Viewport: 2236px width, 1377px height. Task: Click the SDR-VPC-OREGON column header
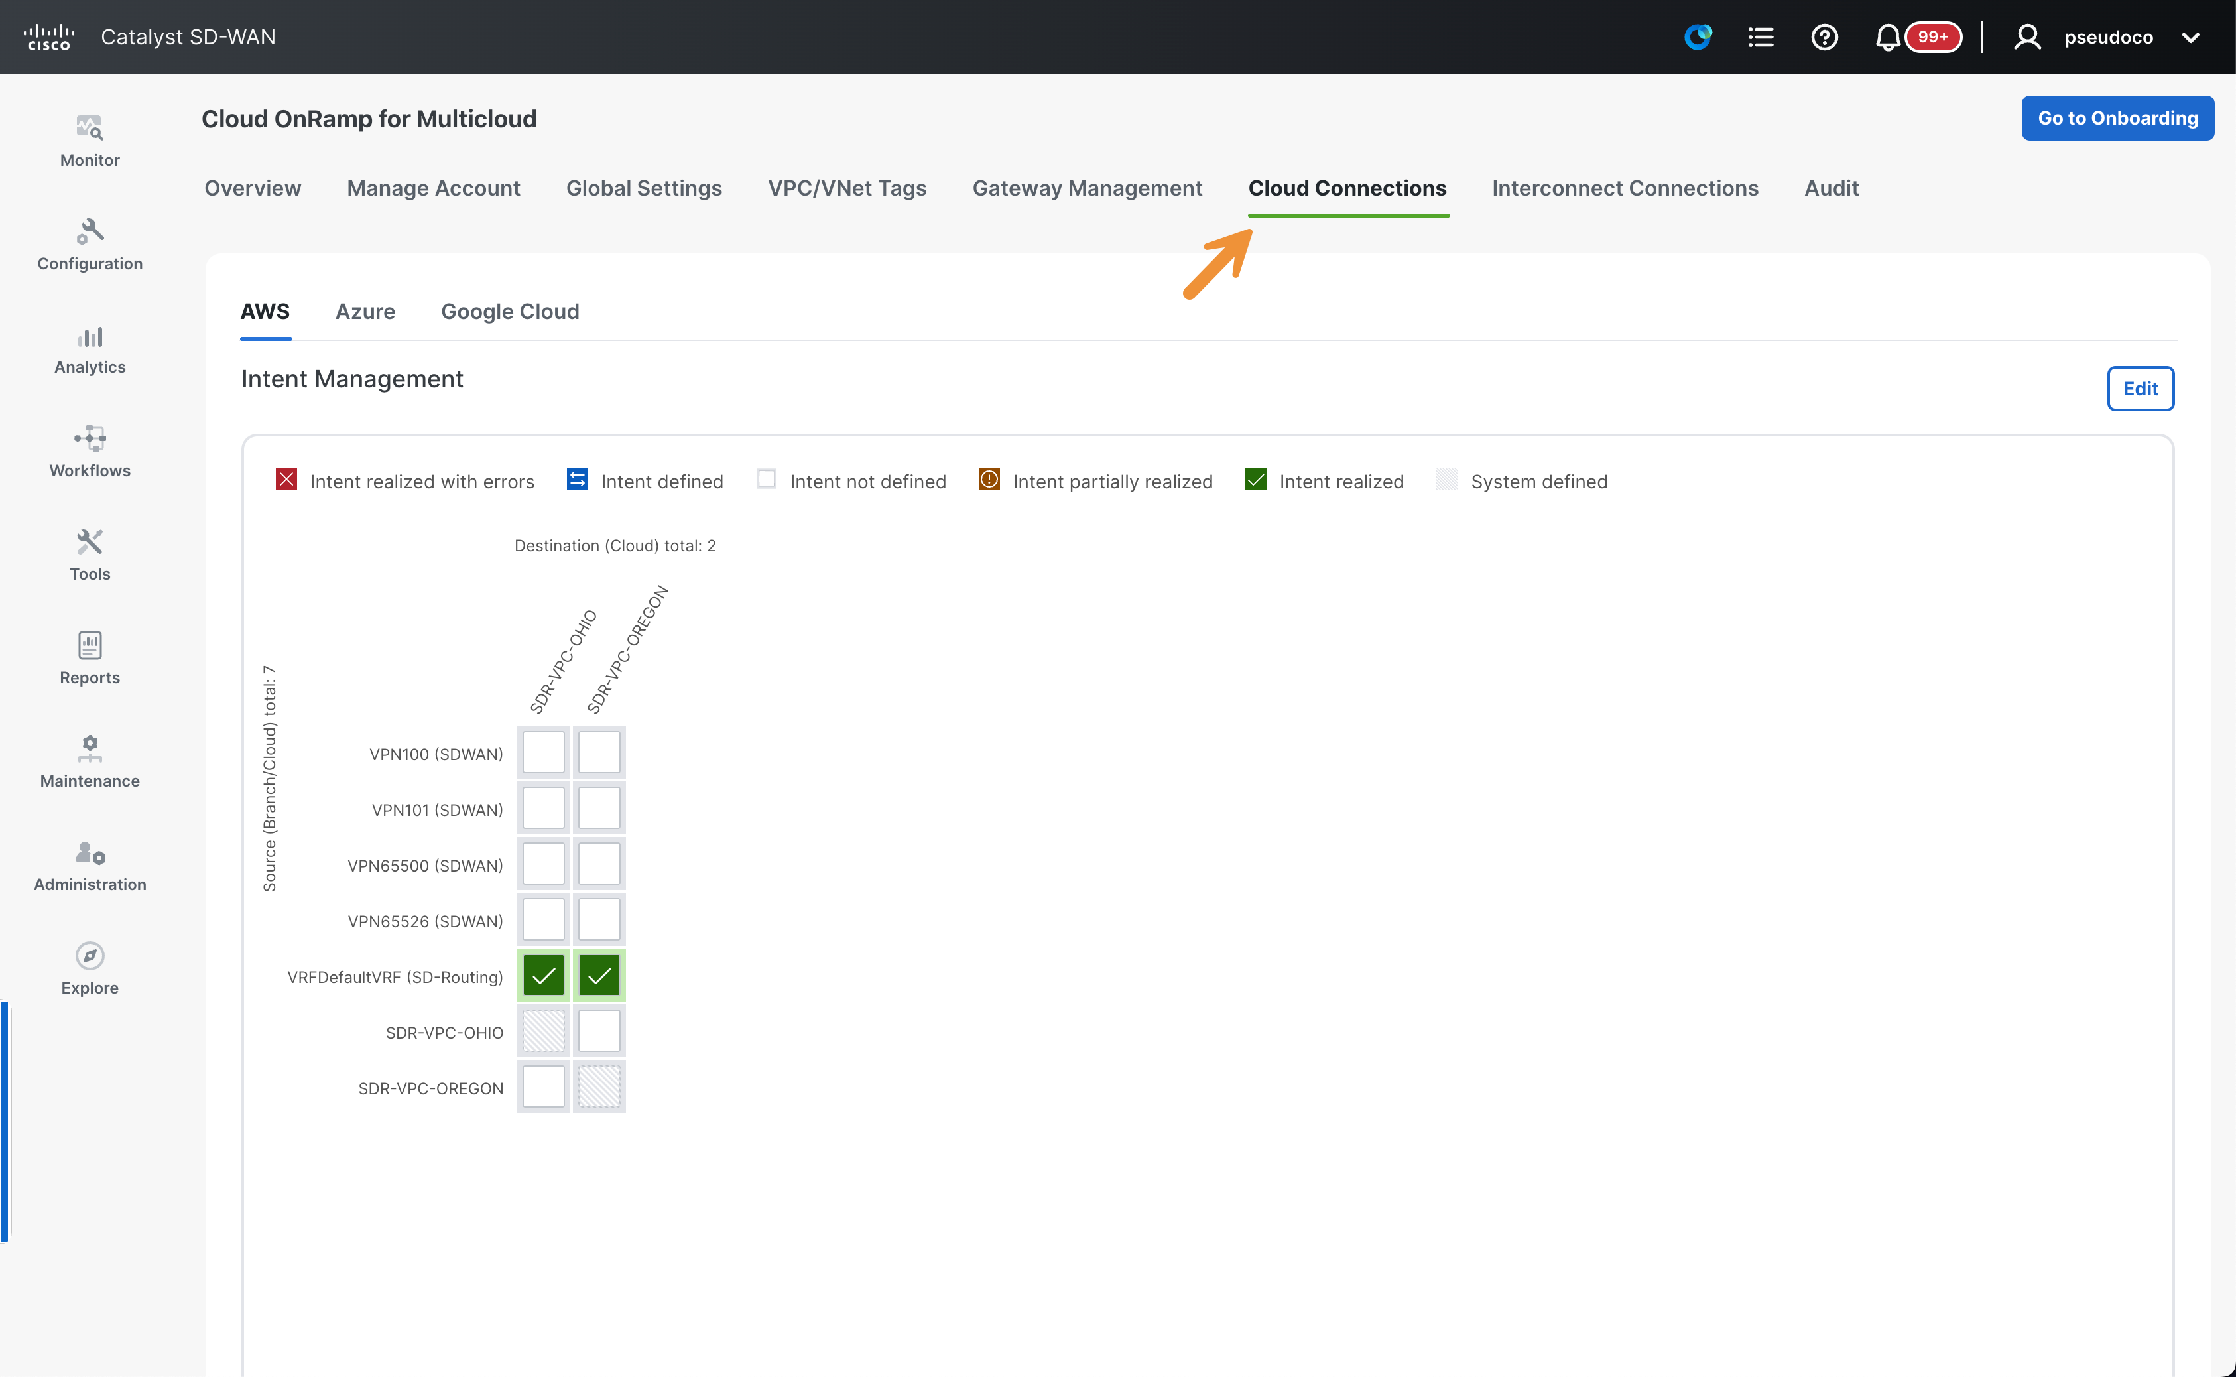coord(627,649)
